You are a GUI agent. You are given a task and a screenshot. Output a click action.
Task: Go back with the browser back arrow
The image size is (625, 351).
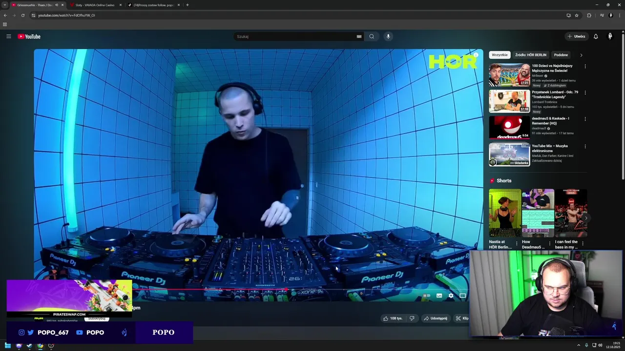point(5,15)
